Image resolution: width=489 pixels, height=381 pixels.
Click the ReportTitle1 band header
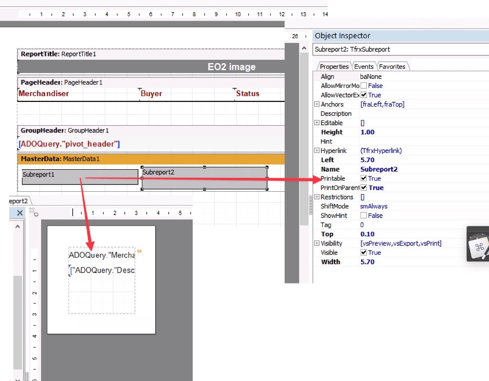click(x=151, y=54)
